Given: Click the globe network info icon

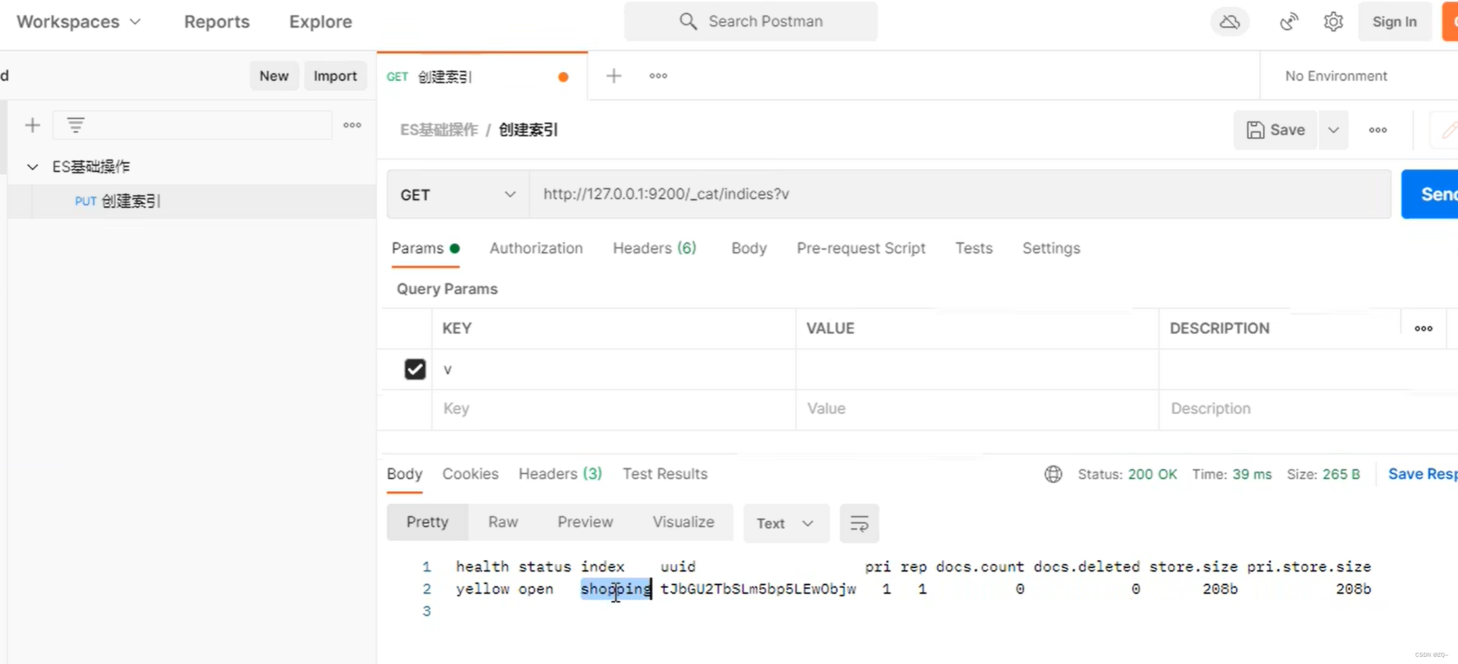Looking at the screenshot, I should 1053,474.
